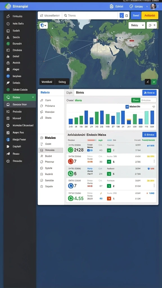Open the user profile avatar

coord(153,6)
